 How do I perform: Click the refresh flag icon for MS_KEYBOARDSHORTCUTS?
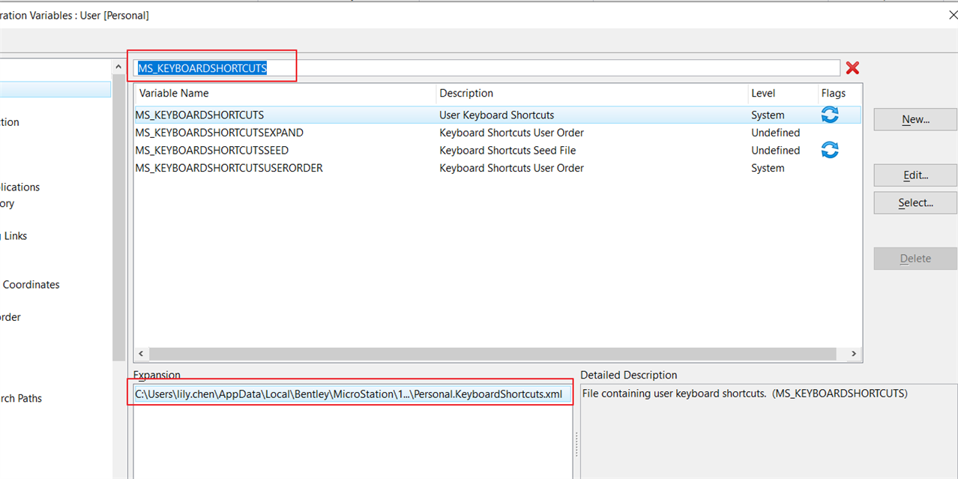(x=830, y=115)
